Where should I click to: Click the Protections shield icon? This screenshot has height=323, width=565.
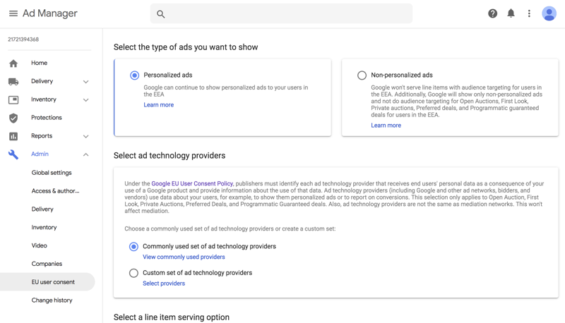pyautogui.click(x=13, y=118)
